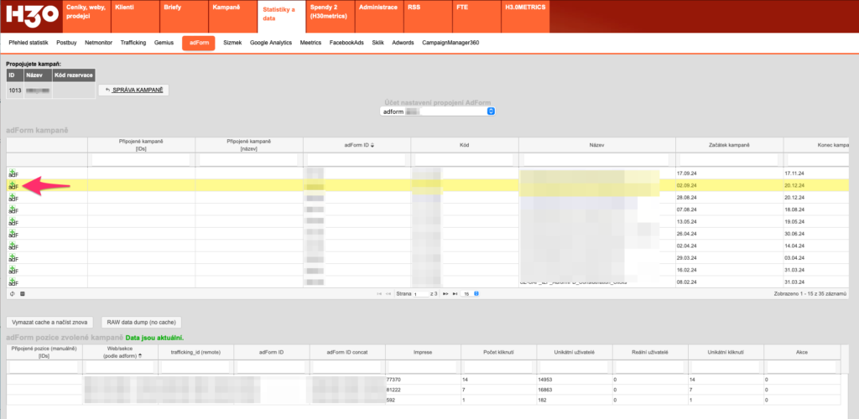Jump to last page of campaigns table
859x419 pixels.
point(455,294)
